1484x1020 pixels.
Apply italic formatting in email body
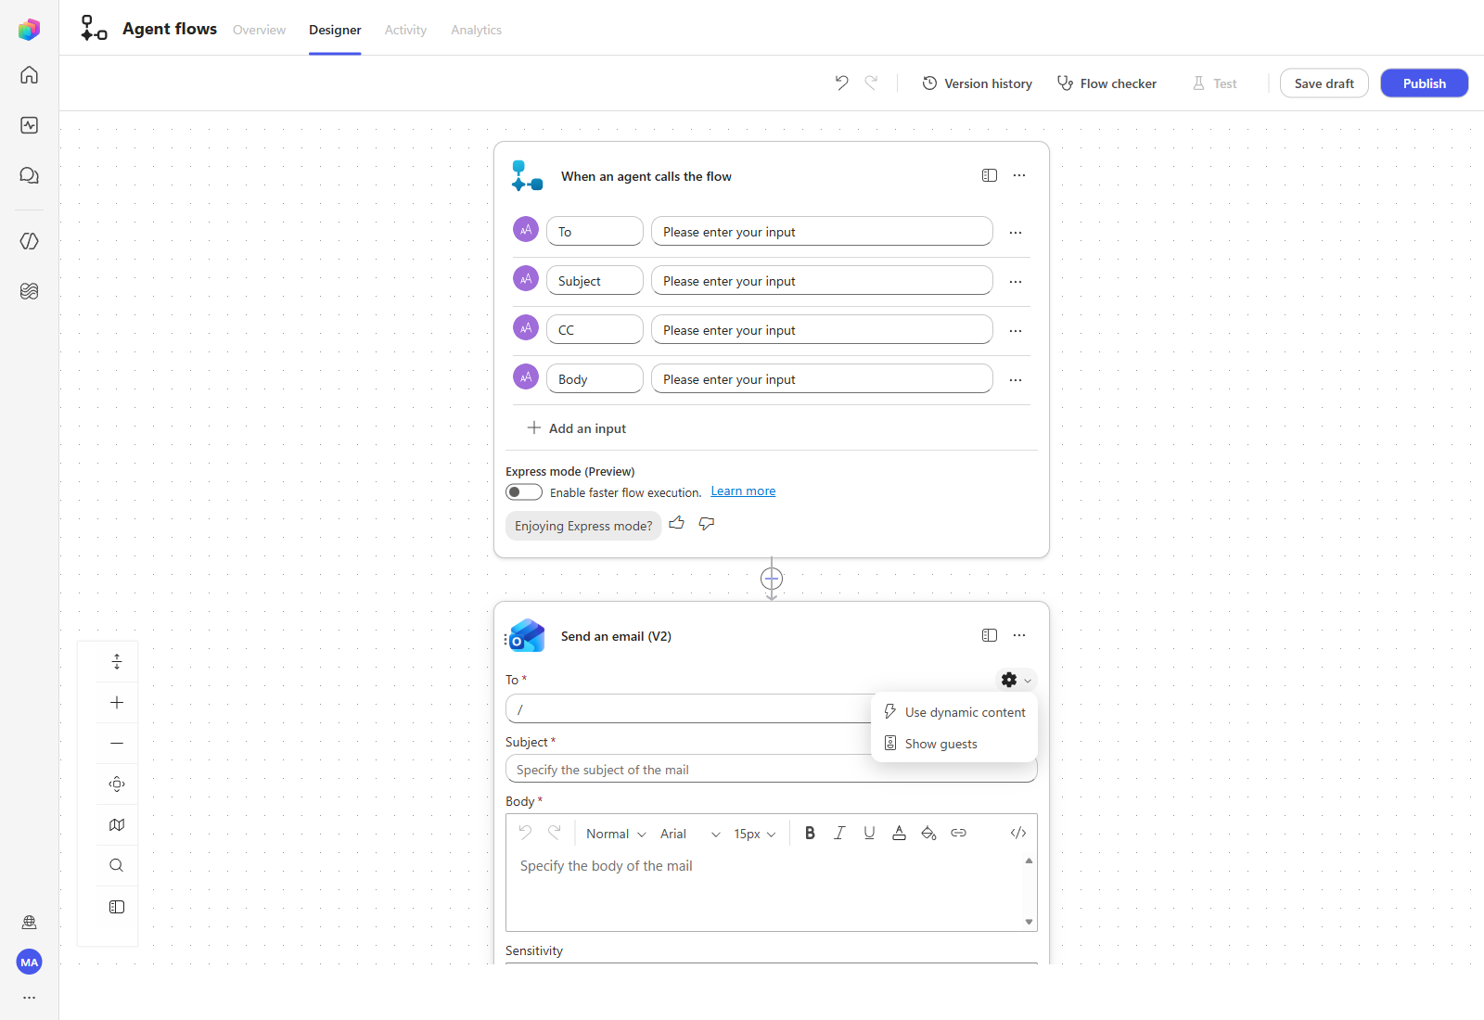[839, 833]
